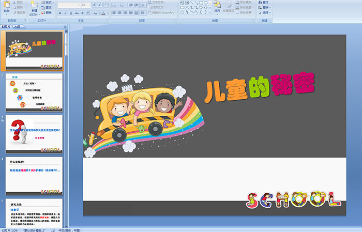Image resolution: width=362 pixels, height=232 pixels.
Task: Click Increase List Level icon
Action: (x=136, y=5)
